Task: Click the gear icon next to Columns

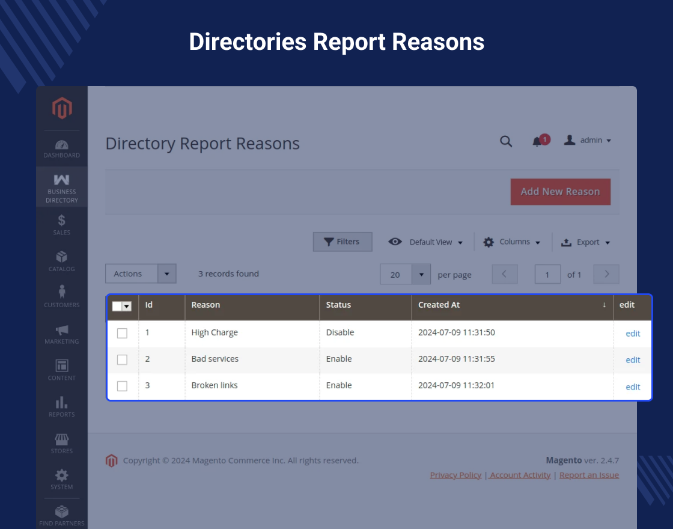Action: click(489, 242)
